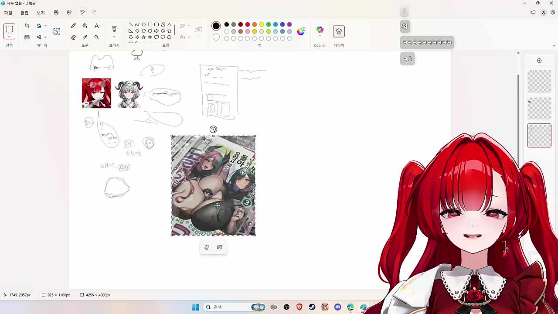
Task: Select the pentagon shape
Action: tap(143, 31)
